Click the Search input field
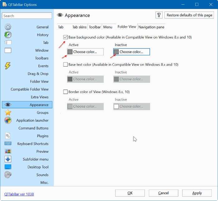 [x=27, y=16]
